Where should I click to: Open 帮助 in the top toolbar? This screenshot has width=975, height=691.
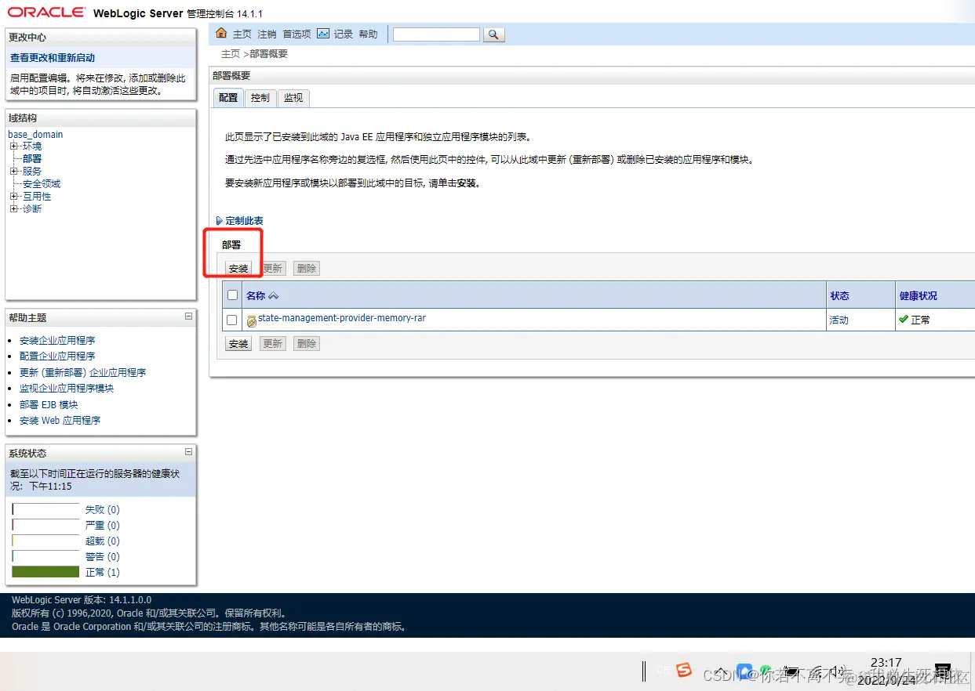pyautogui.click(x=368, y=34)
